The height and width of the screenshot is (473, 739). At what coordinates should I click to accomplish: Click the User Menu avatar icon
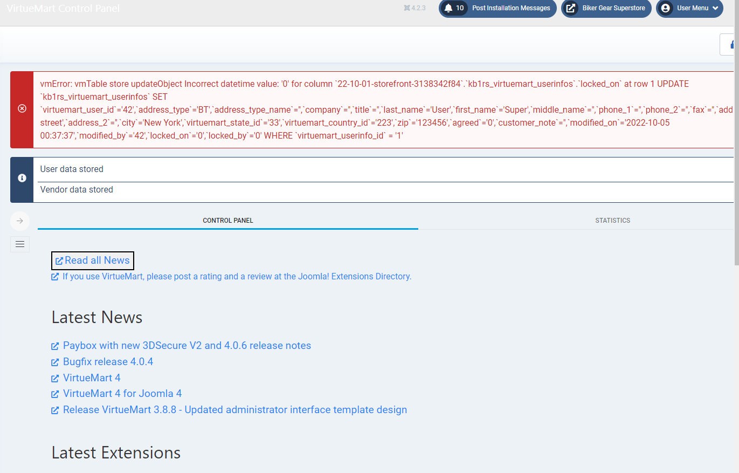tap(665, 8)
